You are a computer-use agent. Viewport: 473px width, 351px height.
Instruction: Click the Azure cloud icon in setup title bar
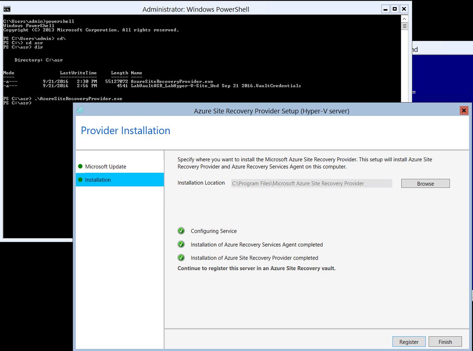[x=80, y=110]
